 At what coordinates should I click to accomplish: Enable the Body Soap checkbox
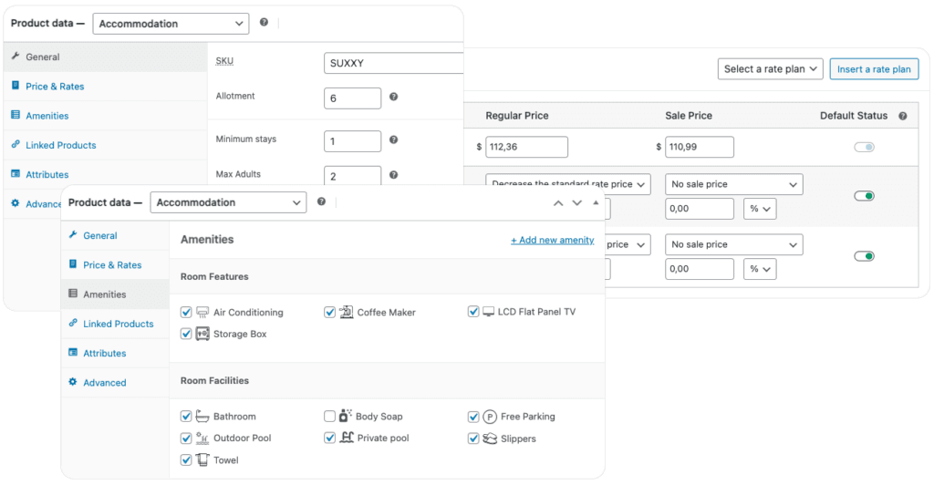point(329,417)
